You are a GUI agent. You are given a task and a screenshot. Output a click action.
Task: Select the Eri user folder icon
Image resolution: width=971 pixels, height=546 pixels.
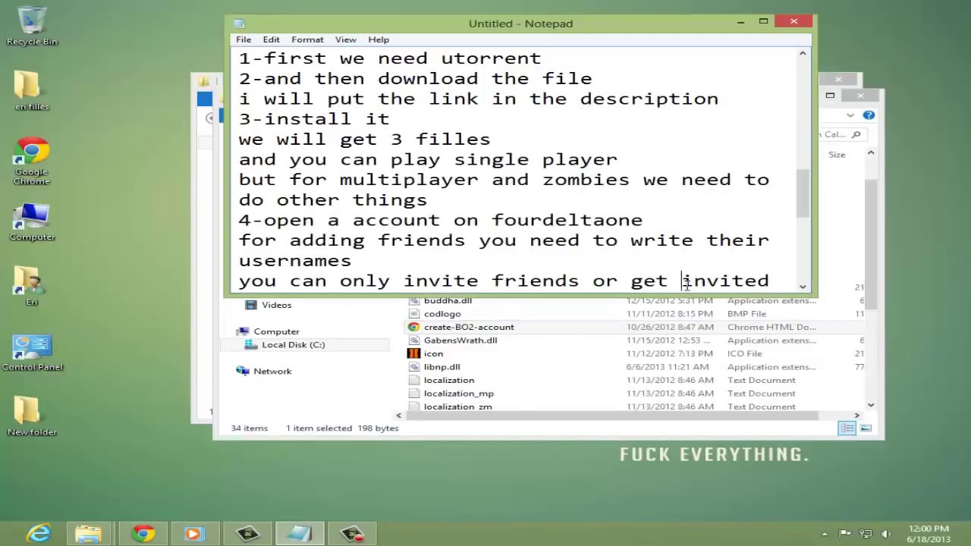(32, 287)
